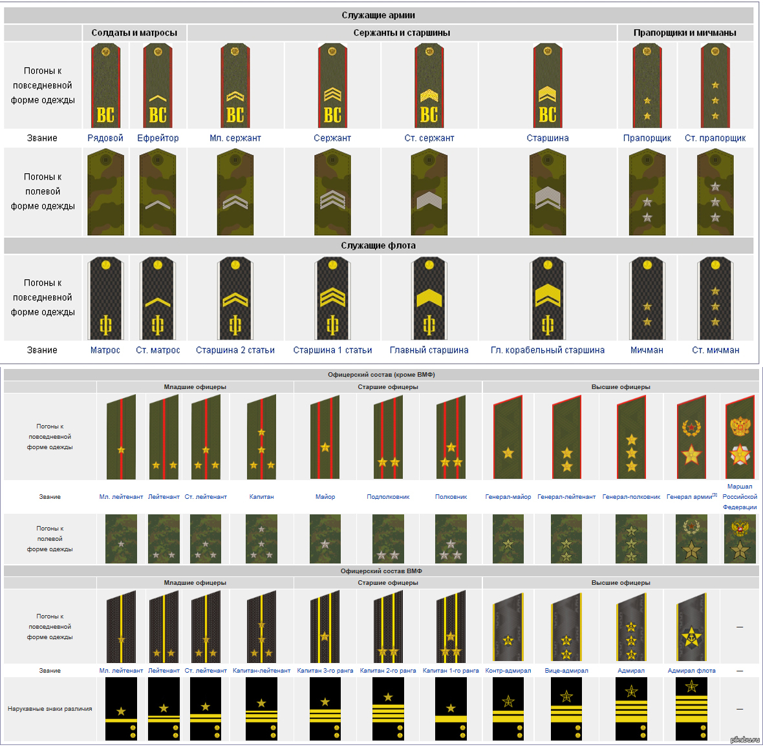763x747 pixels.
Task: Follow the Адмирал флота link
Action: point(691,671)
